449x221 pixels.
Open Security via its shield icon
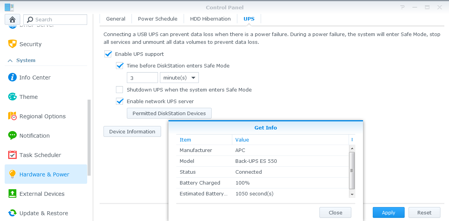(x=12, y=44)
